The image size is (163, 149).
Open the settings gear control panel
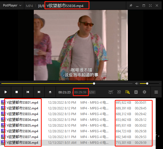(144, 92)
